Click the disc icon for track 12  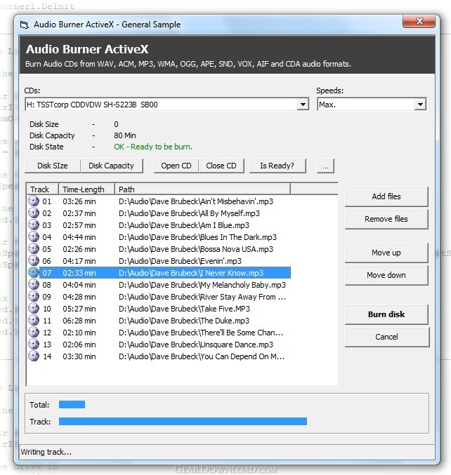click(x=34, y=333)
